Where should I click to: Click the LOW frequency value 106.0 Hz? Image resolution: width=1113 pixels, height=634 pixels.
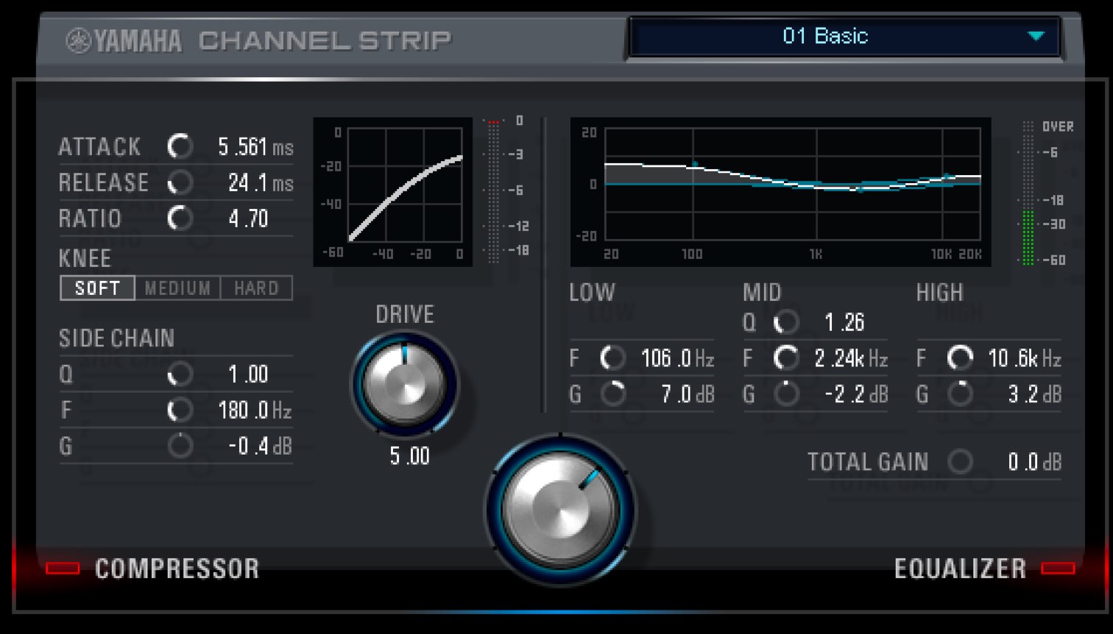point(677,358)
